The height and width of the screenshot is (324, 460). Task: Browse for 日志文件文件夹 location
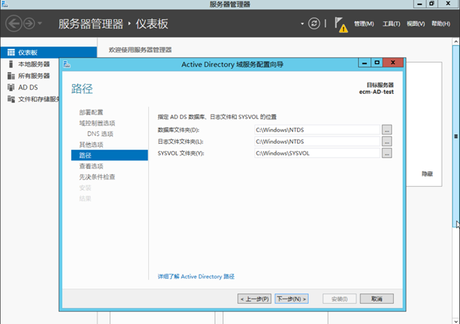(x=387, y=142)
